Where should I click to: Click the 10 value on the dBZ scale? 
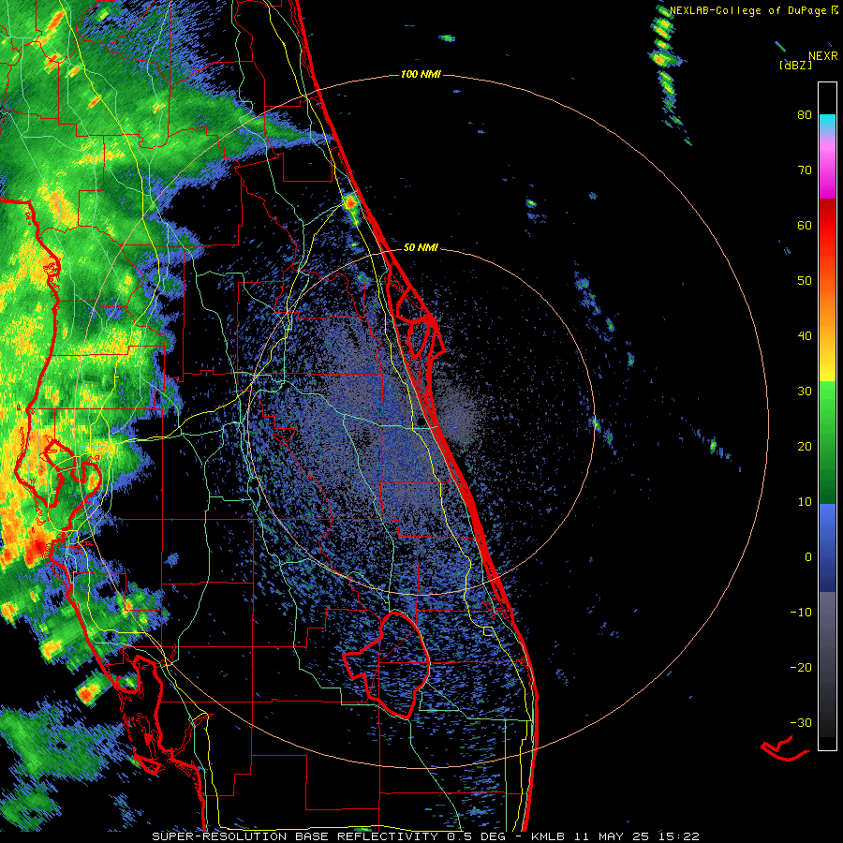[805, 502]
